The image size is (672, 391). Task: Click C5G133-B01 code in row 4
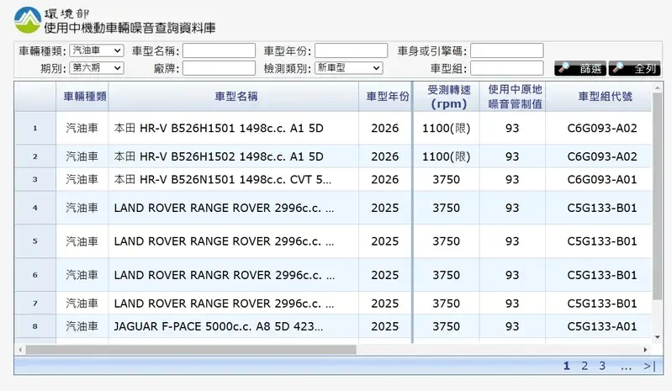(602, 208)
